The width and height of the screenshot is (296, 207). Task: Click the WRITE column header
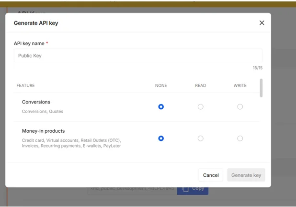pyautogui.click(x=240, y=86)
